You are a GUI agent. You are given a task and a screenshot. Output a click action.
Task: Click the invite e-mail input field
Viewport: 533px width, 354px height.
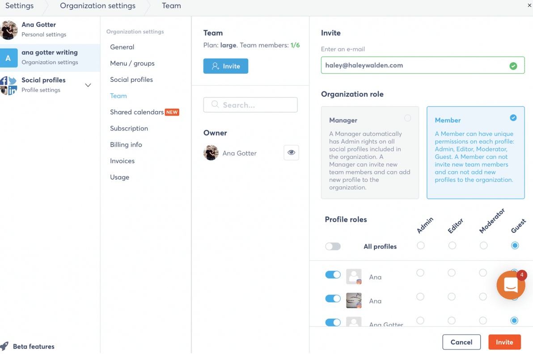pos(423,65)
